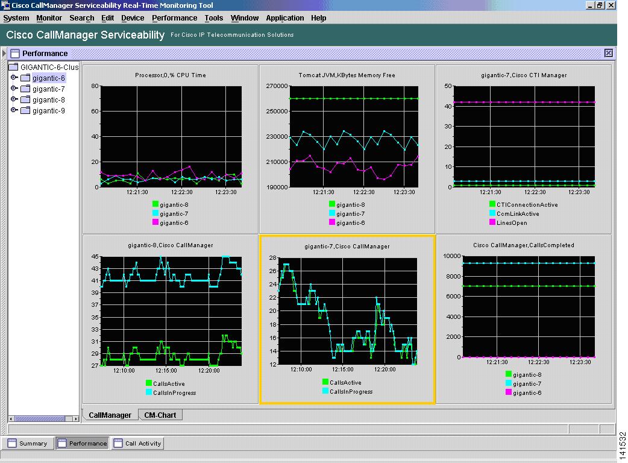This screenshot has width=628, height=463.
Task: Click magenta gigantic-6 swatch in CallsCompleted legend
Action: (509, 392)
